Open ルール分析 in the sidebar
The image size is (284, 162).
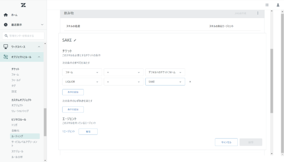tap(17, 157)
